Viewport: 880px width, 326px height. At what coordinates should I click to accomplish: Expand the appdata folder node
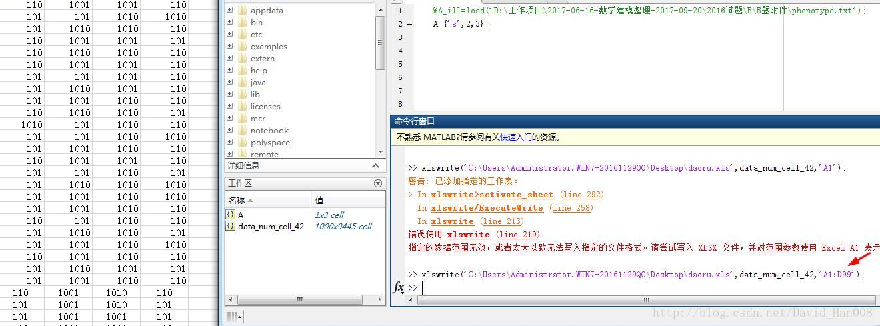coord(230,10)
